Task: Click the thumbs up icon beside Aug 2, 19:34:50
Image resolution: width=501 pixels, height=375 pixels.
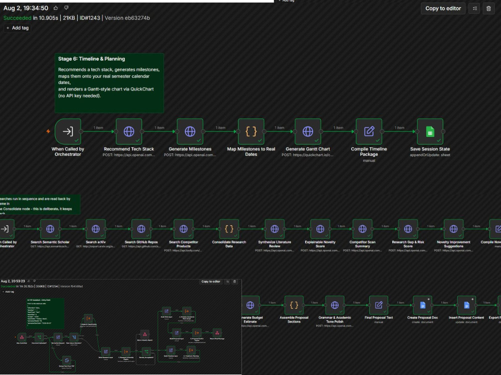Action: (56, 8)
